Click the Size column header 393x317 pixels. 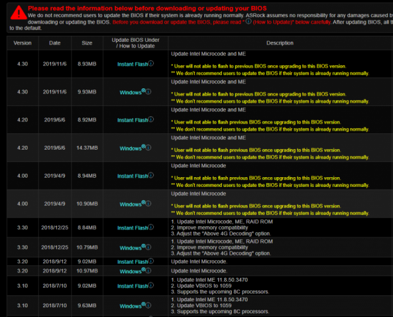click(87, 43)
